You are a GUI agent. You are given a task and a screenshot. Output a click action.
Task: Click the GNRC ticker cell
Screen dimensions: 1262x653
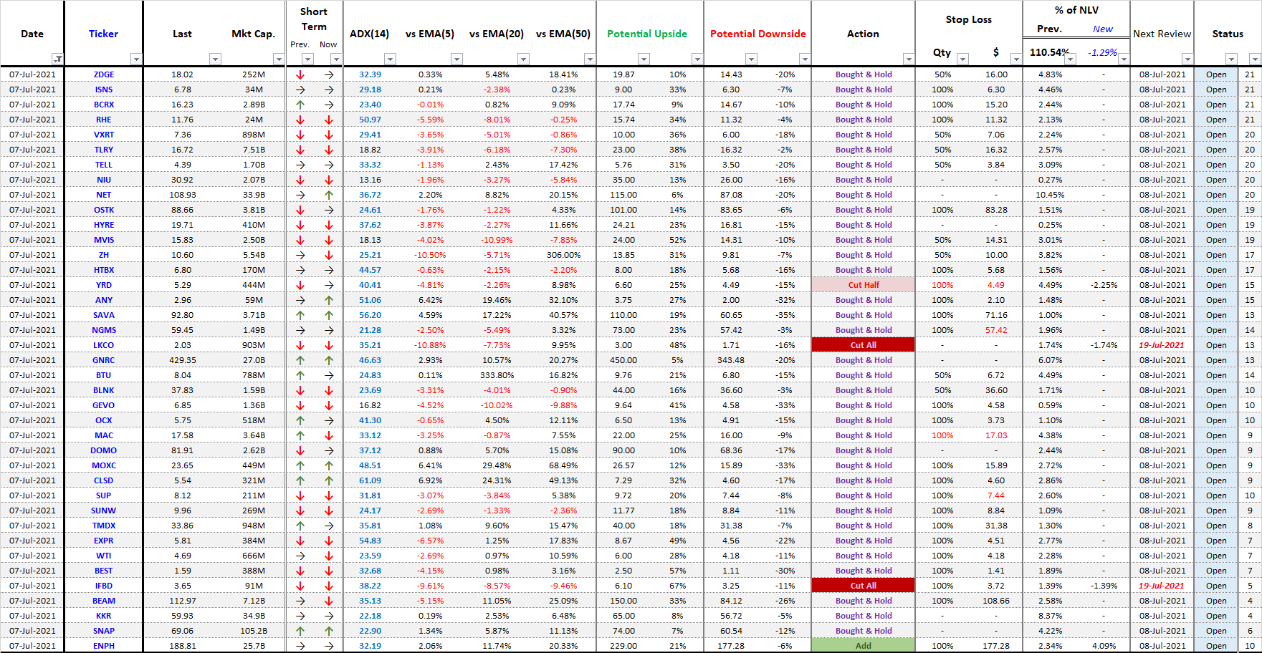click(x=103, y=360)
